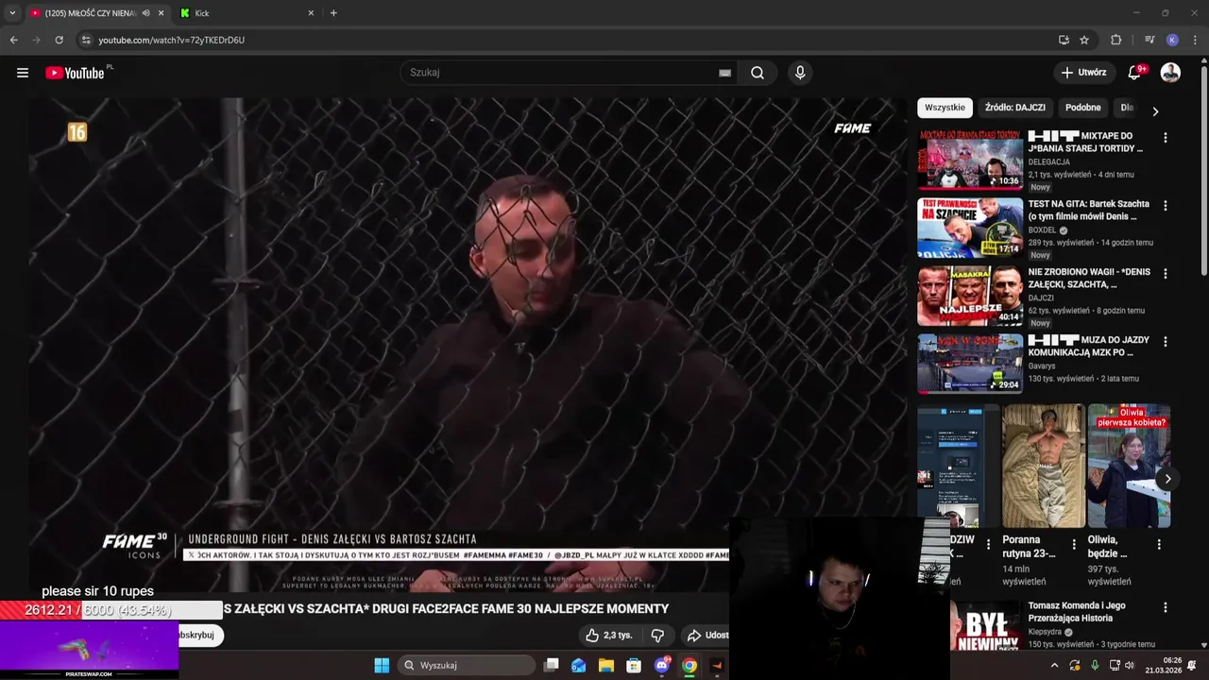Open Discord from the taskbar
This screenshot has height=680, width=1209.
tap(662, 665)
